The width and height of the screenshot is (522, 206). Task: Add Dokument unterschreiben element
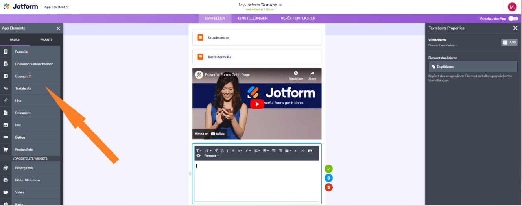[30, 64]
